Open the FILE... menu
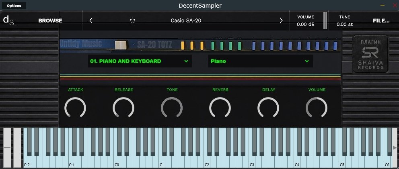Screen dimensions: 399x169 coord(381,20)
